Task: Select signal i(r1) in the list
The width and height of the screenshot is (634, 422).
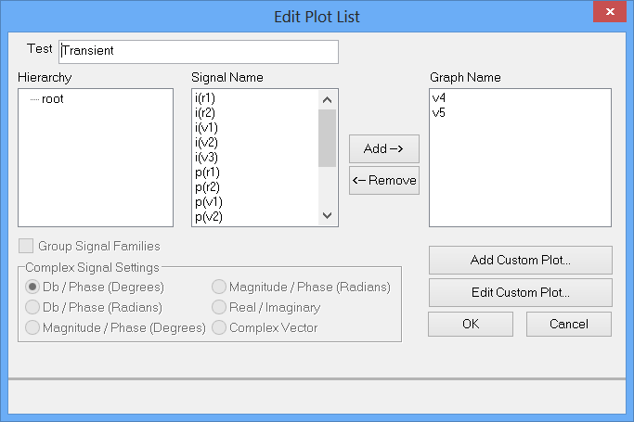Action: click(x=205, y=97)
